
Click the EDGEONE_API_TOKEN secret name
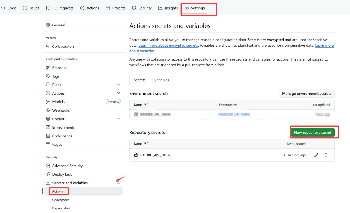[x=155, y=155]
